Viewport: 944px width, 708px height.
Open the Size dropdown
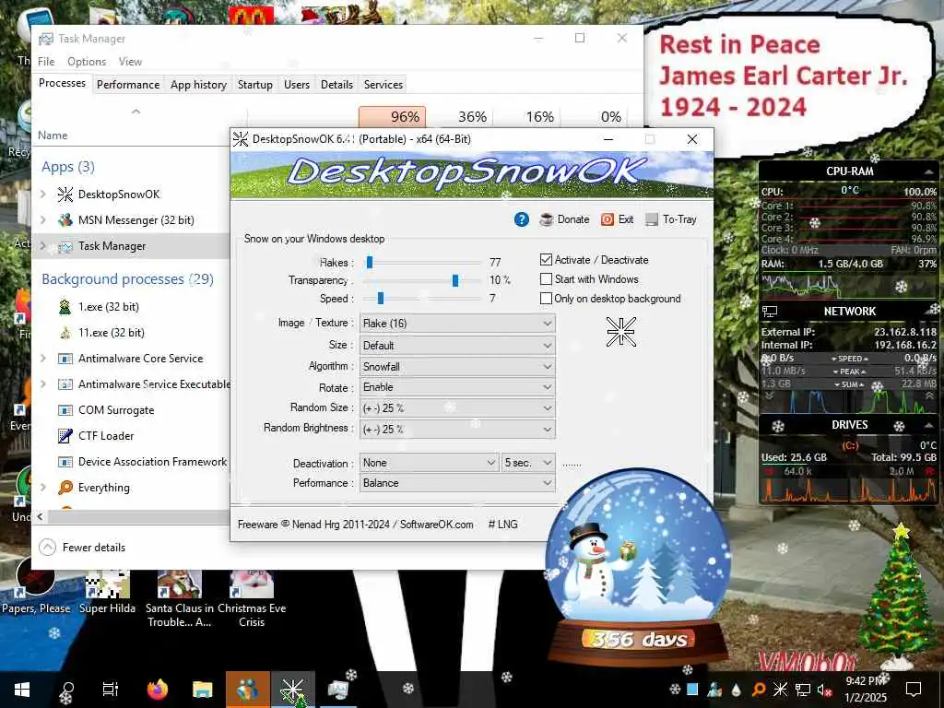(x=457, y=346)
